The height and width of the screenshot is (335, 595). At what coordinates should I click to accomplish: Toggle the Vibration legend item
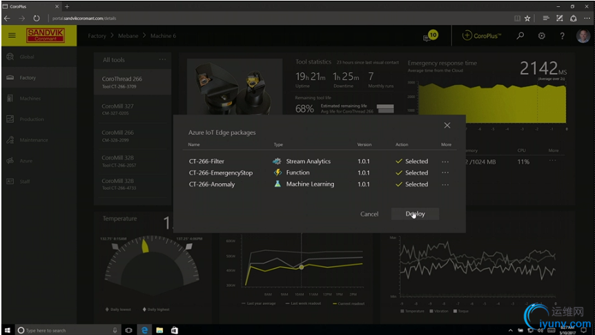tap(439, 311)
